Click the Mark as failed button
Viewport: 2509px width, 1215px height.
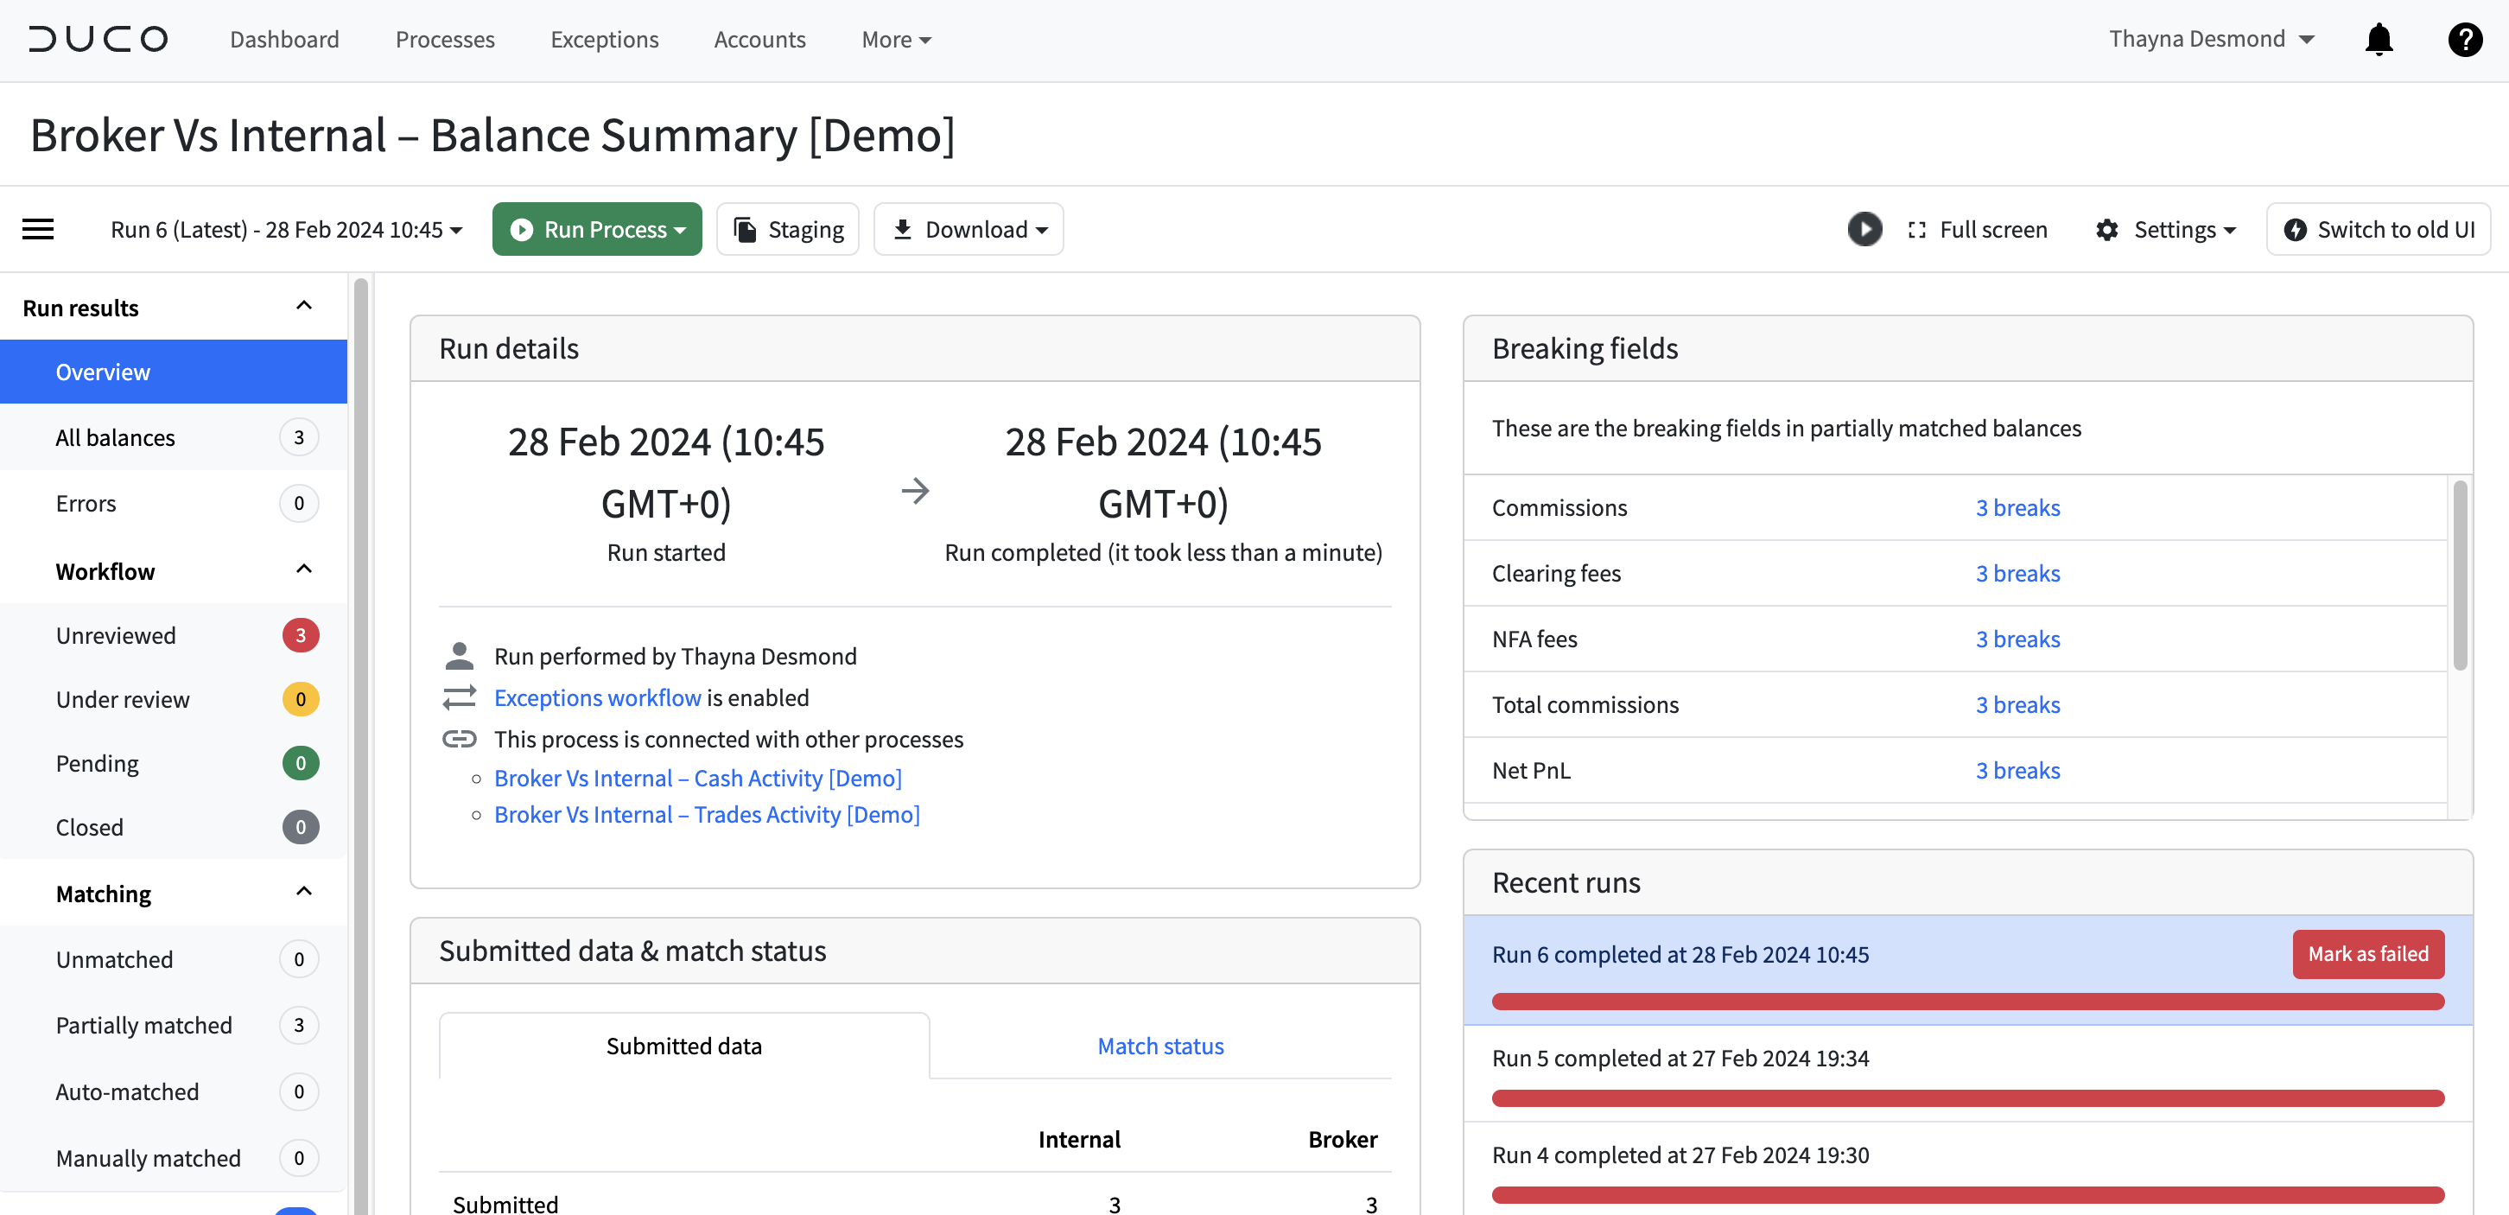[2368, 954]
